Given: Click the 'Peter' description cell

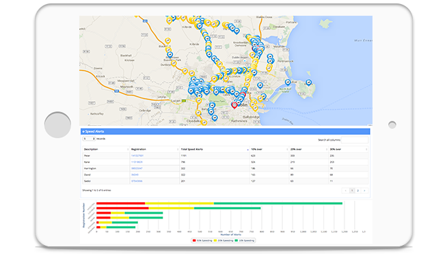Looking at the screenshot, I should [106, 156].
